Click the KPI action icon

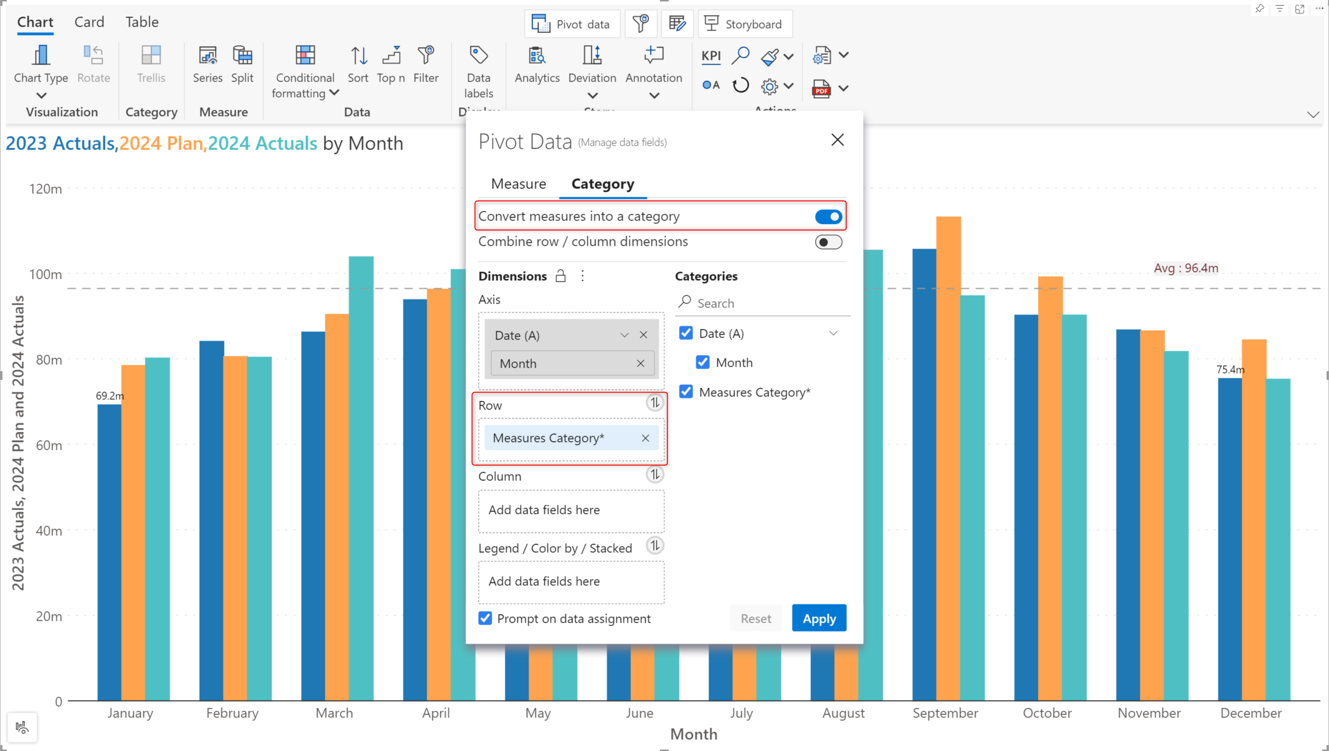pos(711,56)
